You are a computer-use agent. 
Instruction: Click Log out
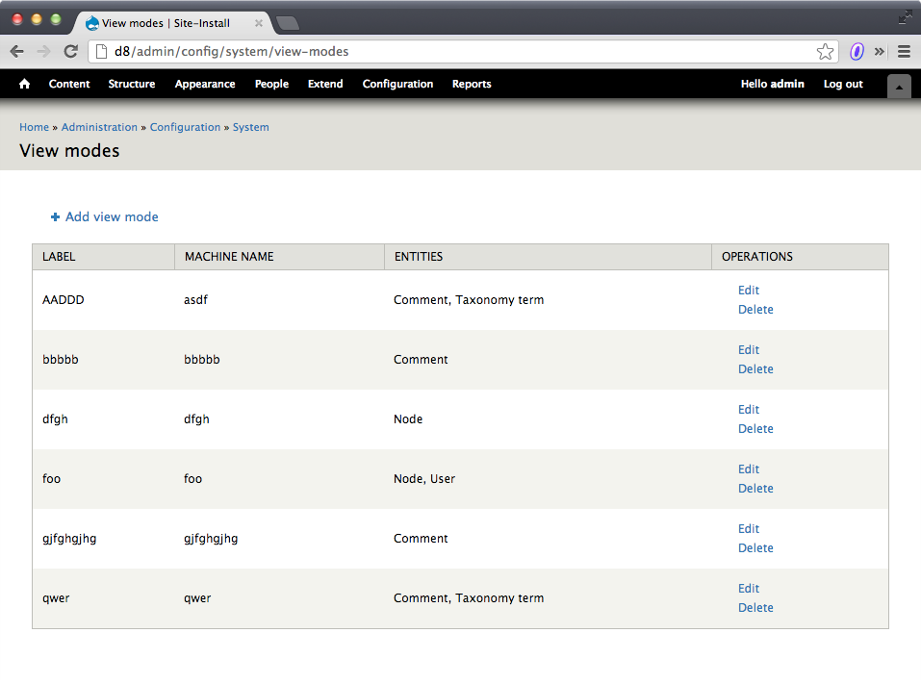tap(843, 84)
